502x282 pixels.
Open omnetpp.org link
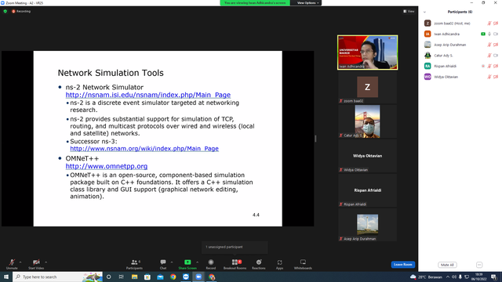(107, 166)
